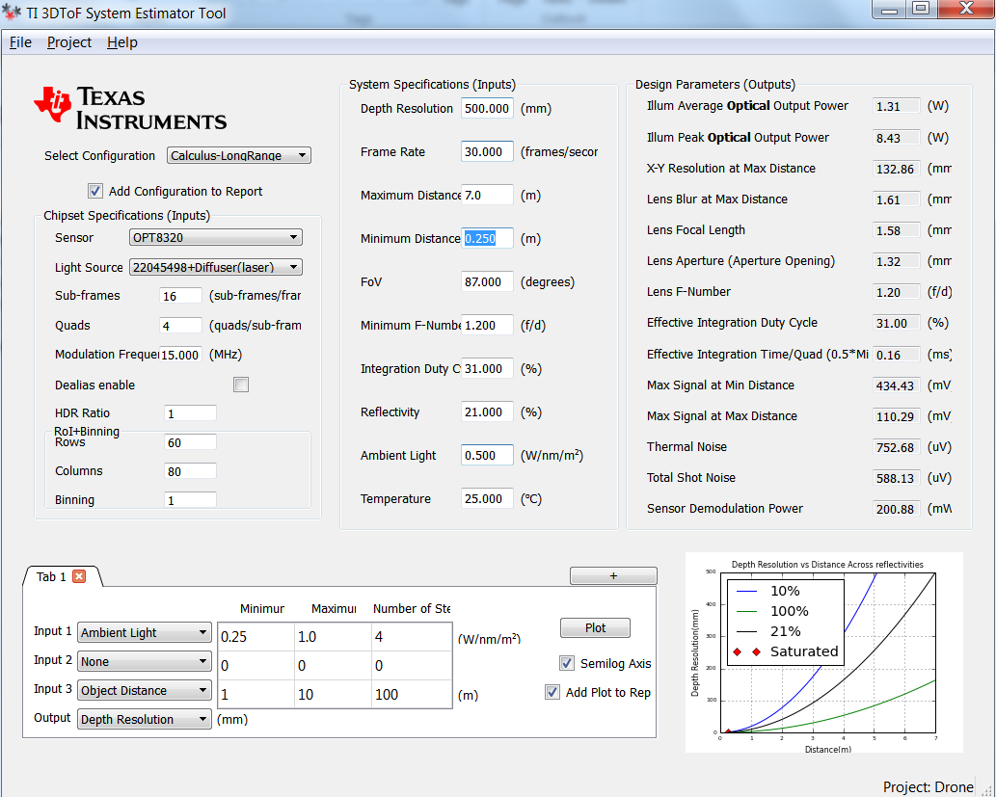Click Illum Peak Optical Output Power value
The height and width of the screenshot is (797, 996).
897,138
